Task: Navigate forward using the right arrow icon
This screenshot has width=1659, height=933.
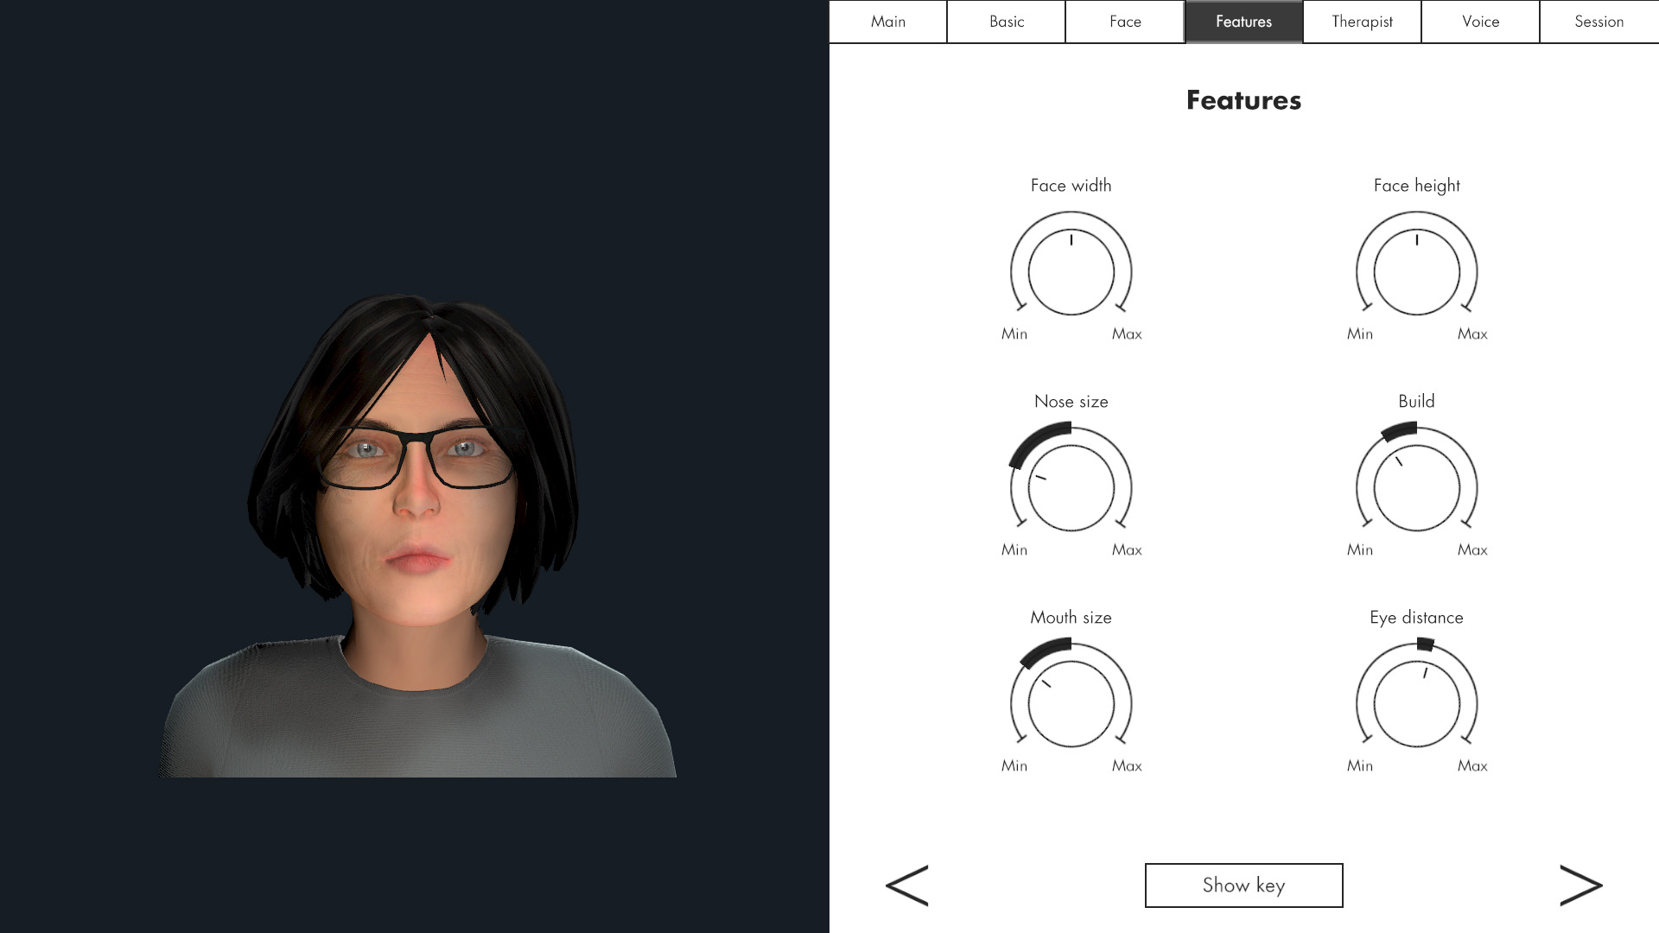Action: click(x=1580, y=885)
